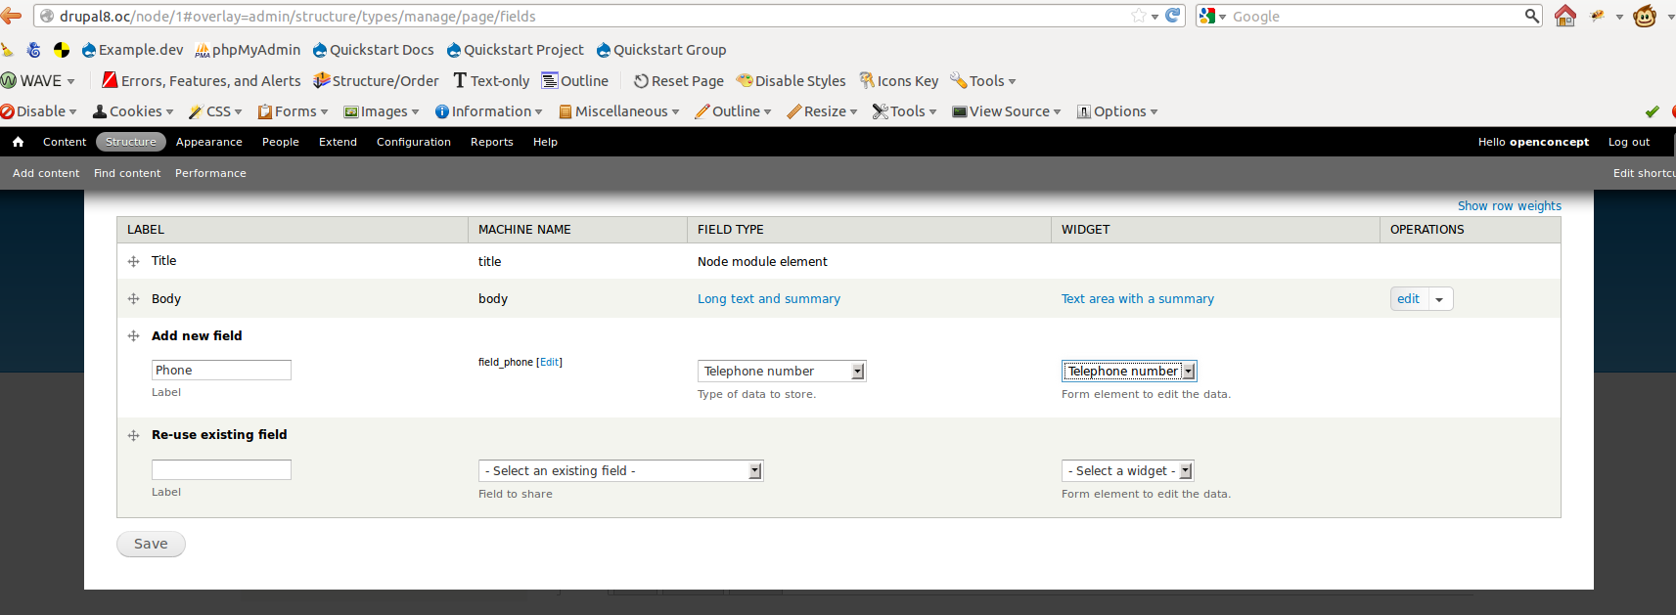Open the WAVE Icons Key

(899, 81)
